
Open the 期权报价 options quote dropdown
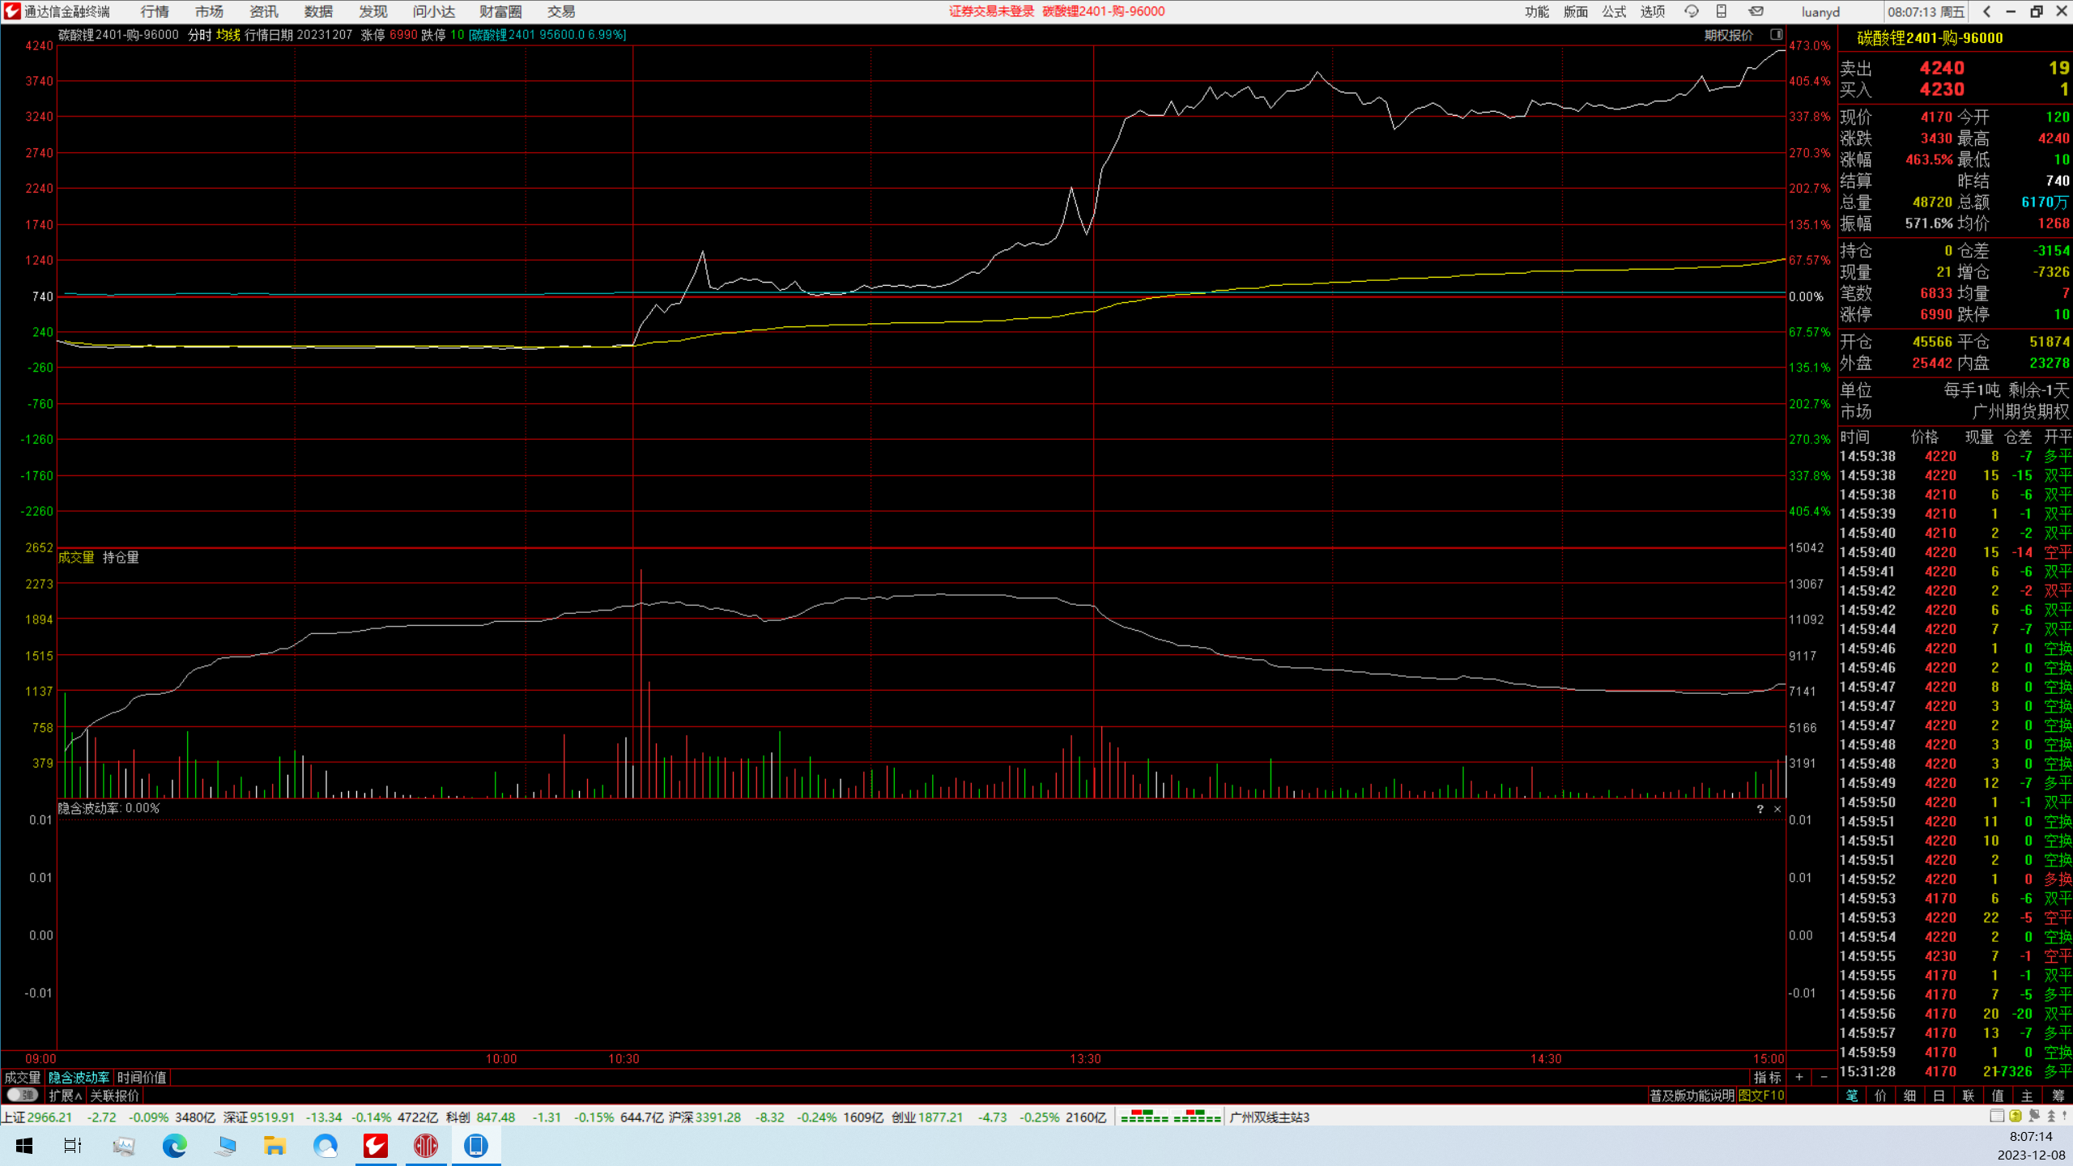click(x=1728, y=35)
